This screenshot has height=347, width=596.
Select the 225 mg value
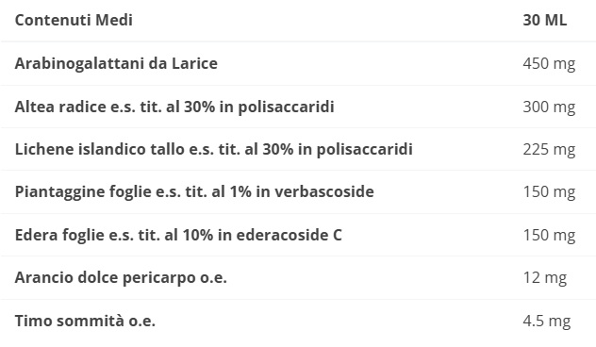549,149
